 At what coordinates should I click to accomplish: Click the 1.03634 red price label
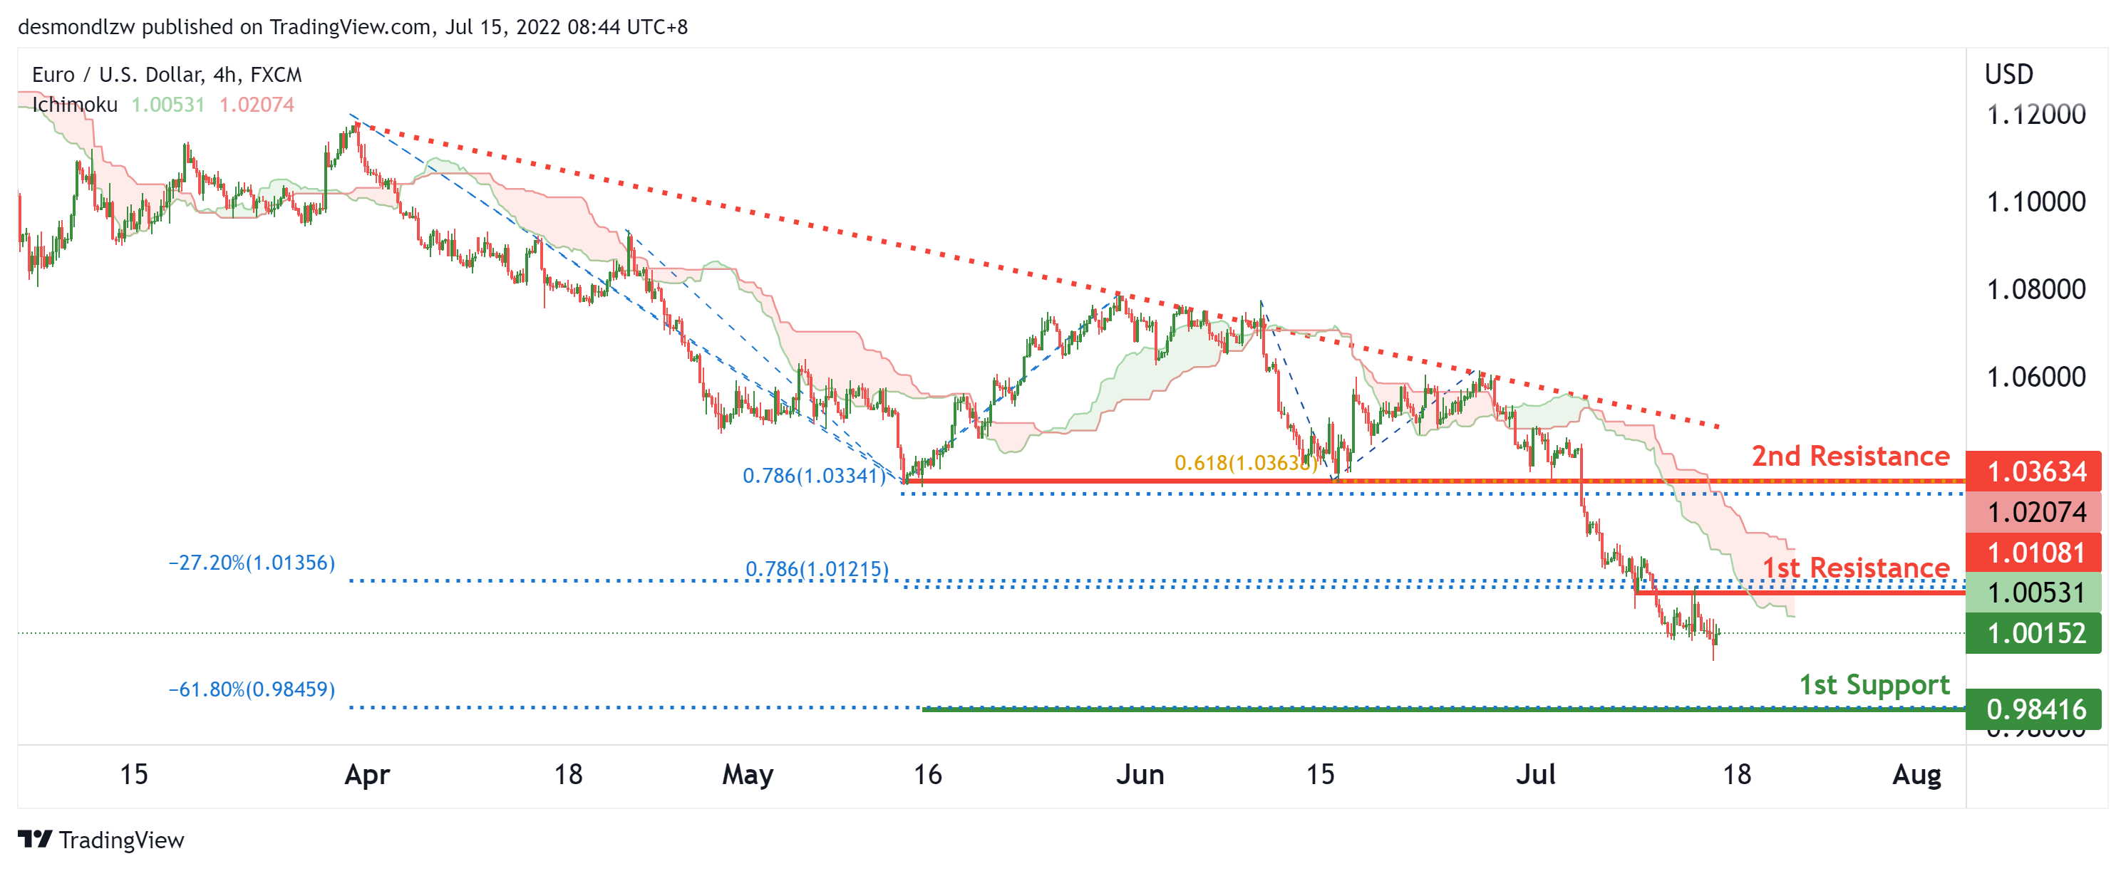click(2034, 471)
